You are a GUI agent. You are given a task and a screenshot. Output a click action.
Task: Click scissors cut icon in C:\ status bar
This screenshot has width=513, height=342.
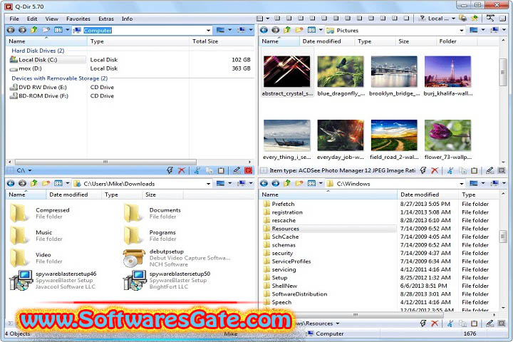197,170
